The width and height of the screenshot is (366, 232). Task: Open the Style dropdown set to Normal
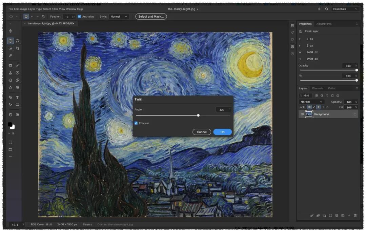pyautogui.click(x=119, y=17)
